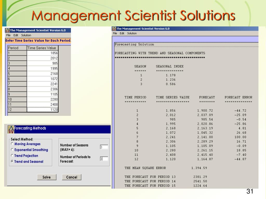Click the Forecasting Methods dialog logo icon
266x199 pixels.
[x=11, y=130]
